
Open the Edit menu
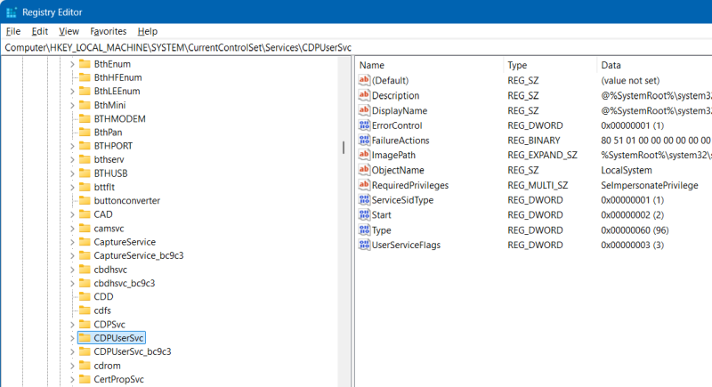40,31
